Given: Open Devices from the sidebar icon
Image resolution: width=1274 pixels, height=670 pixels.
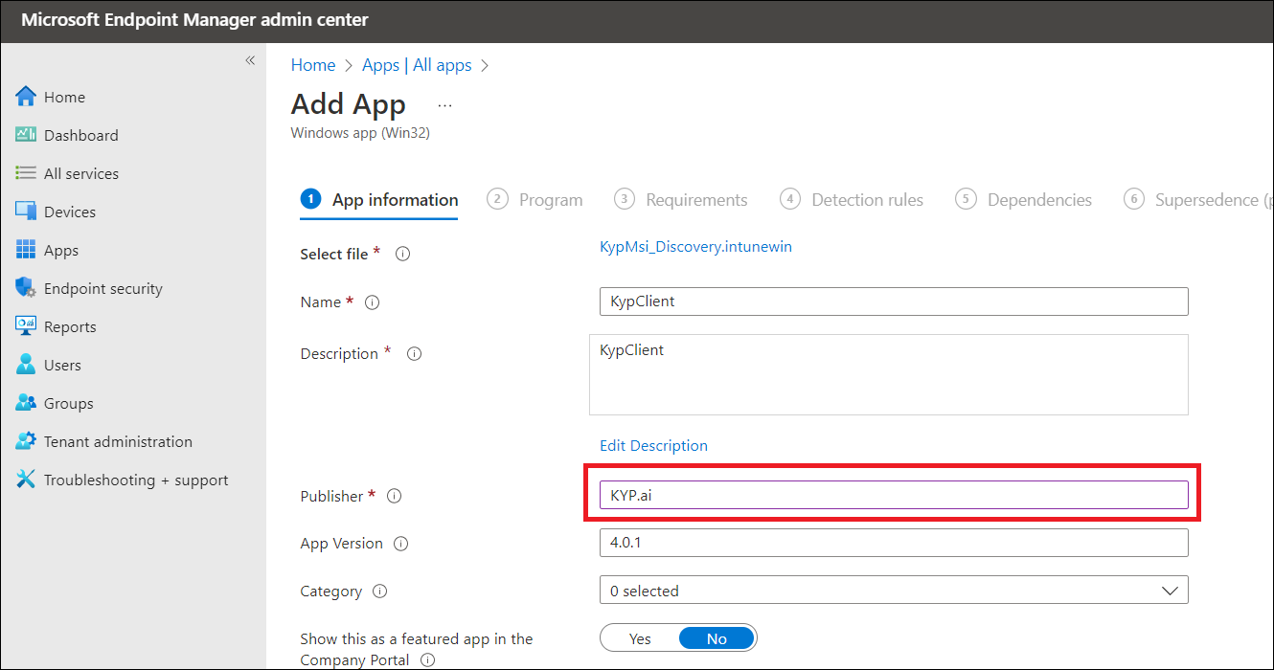Looking at the screenshot, I should pyautogui.click(x=26, y=212).
